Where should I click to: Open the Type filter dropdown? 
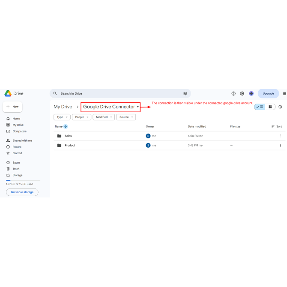[x=62, y=117]
